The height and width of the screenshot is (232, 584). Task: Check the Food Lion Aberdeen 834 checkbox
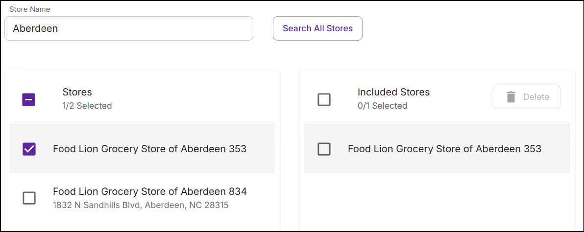click(29, 198)
